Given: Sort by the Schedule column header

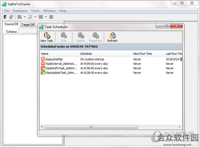Looking at the screenshot, I should 105,54.
